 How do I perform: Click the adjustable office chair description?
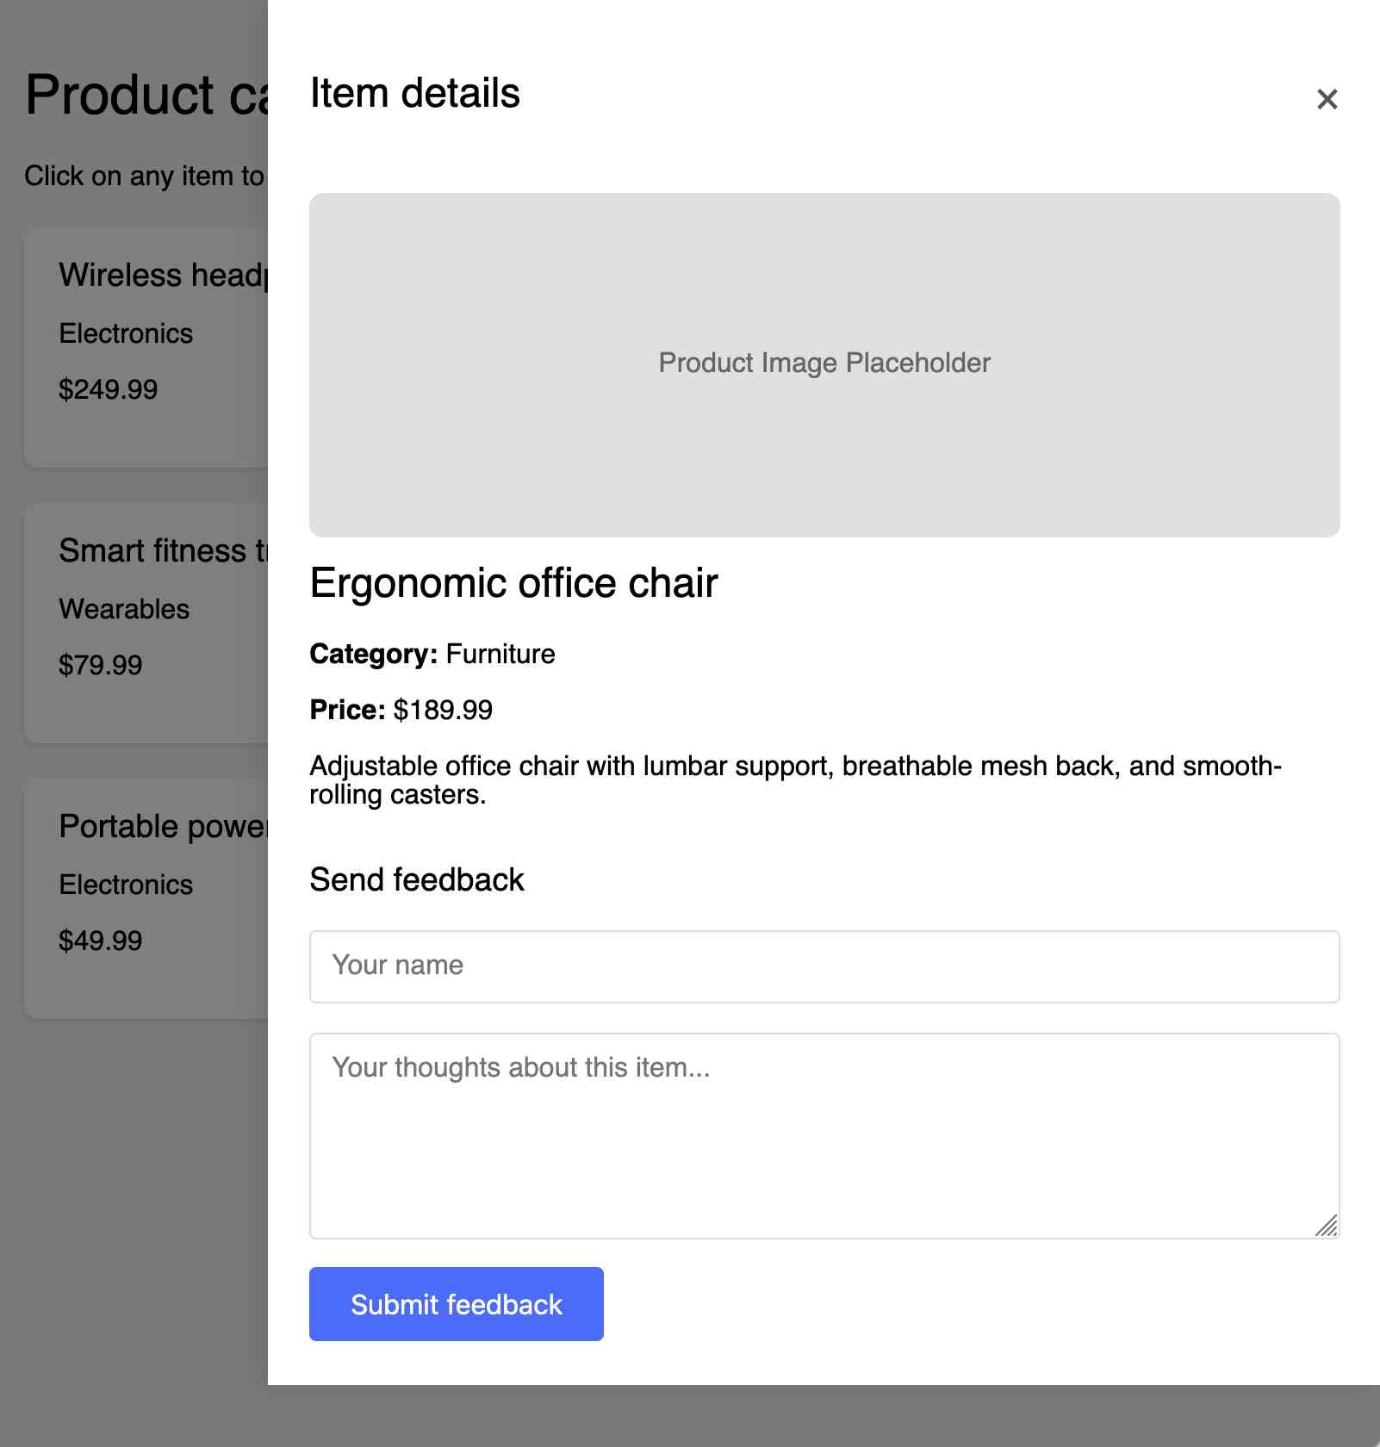(795, 779)
